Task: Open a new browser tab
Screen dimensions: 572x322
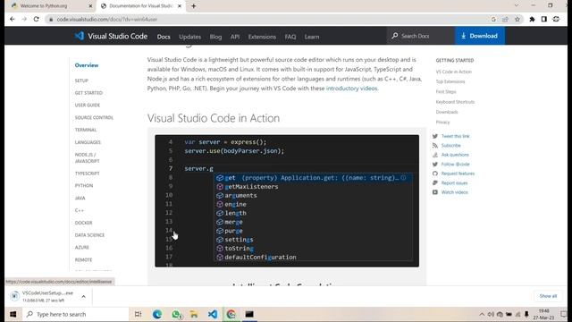Action: tap(194, 6)
